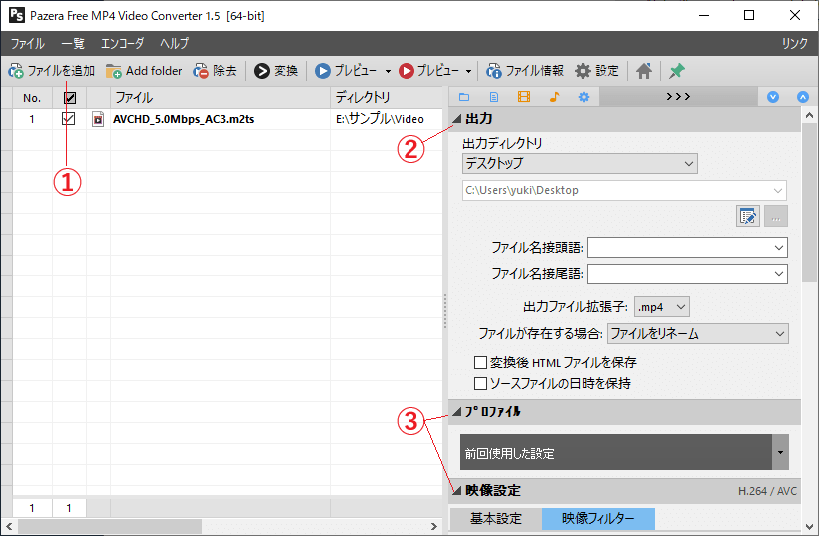Open the red プレビュー dropdown arrow
The height and width of the screenshot is (536, 819).
(468, 71)
